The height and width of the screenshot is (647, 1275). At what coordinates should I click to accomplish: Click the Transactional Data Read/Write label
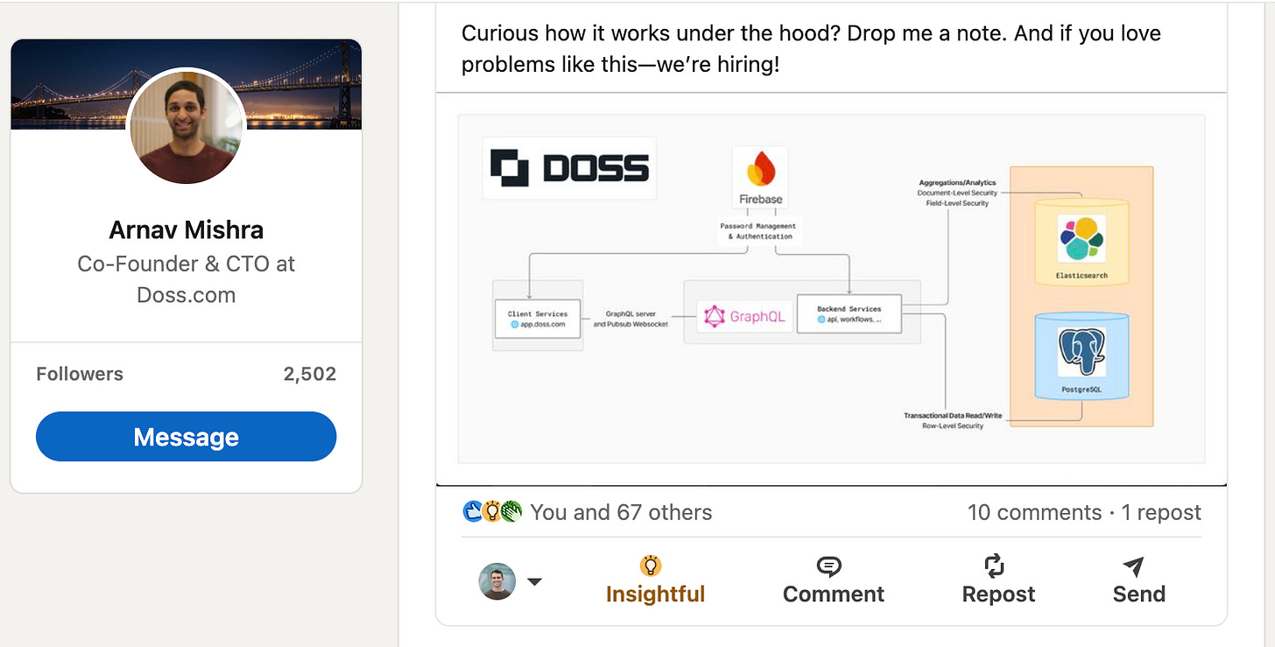[x=953, y=415]
